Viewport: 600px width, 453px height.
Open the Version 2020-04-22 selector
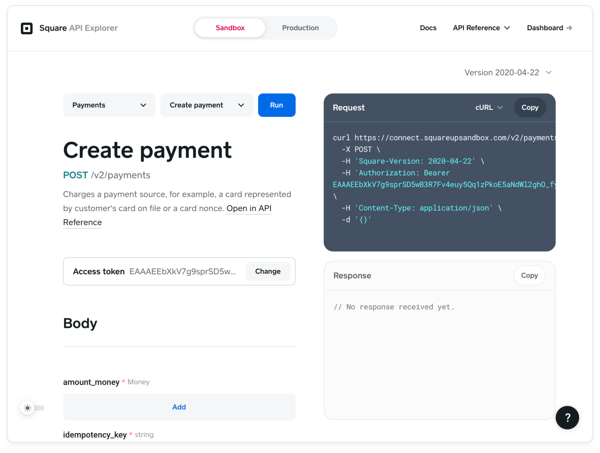pos(508,72)
